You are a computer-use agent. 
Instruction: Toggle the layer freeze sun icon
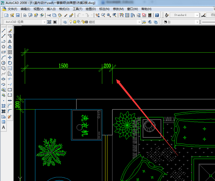click(x=75, y=22)
